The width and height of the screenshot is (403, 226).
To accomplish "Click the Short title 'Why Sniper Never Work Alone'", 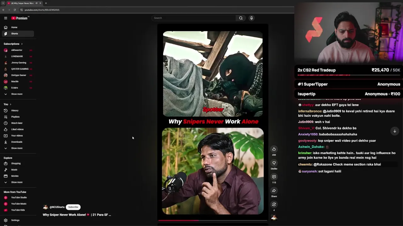I will coord(77,215).
